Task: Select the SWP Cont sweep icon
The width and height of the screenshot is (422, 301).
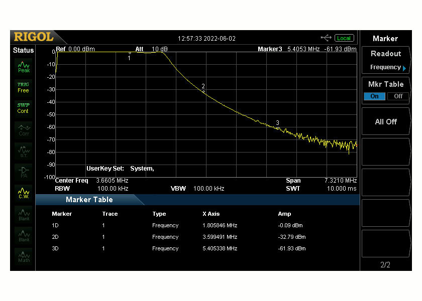Action: [23, 108]
